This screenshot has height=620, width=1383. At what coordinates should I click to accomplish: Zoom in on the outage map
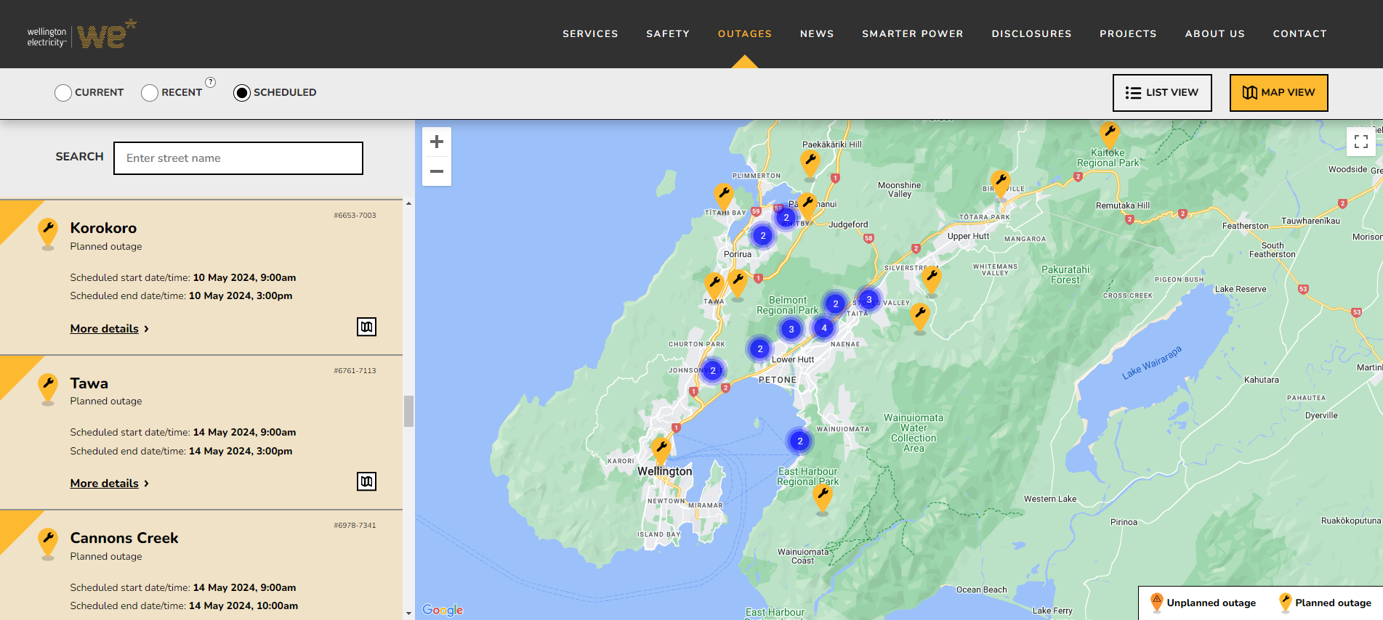437,142
